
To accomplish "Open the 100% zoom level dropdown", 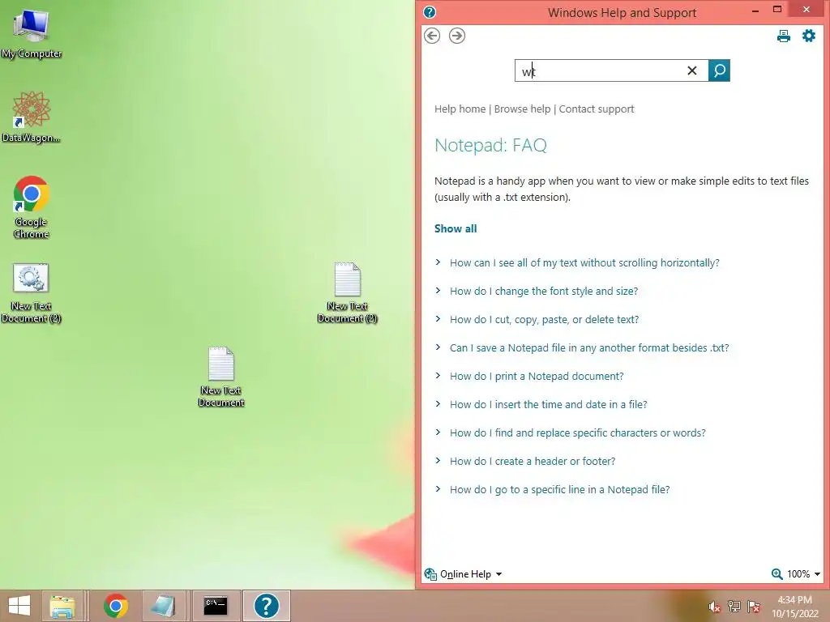I will click(803, 574).
